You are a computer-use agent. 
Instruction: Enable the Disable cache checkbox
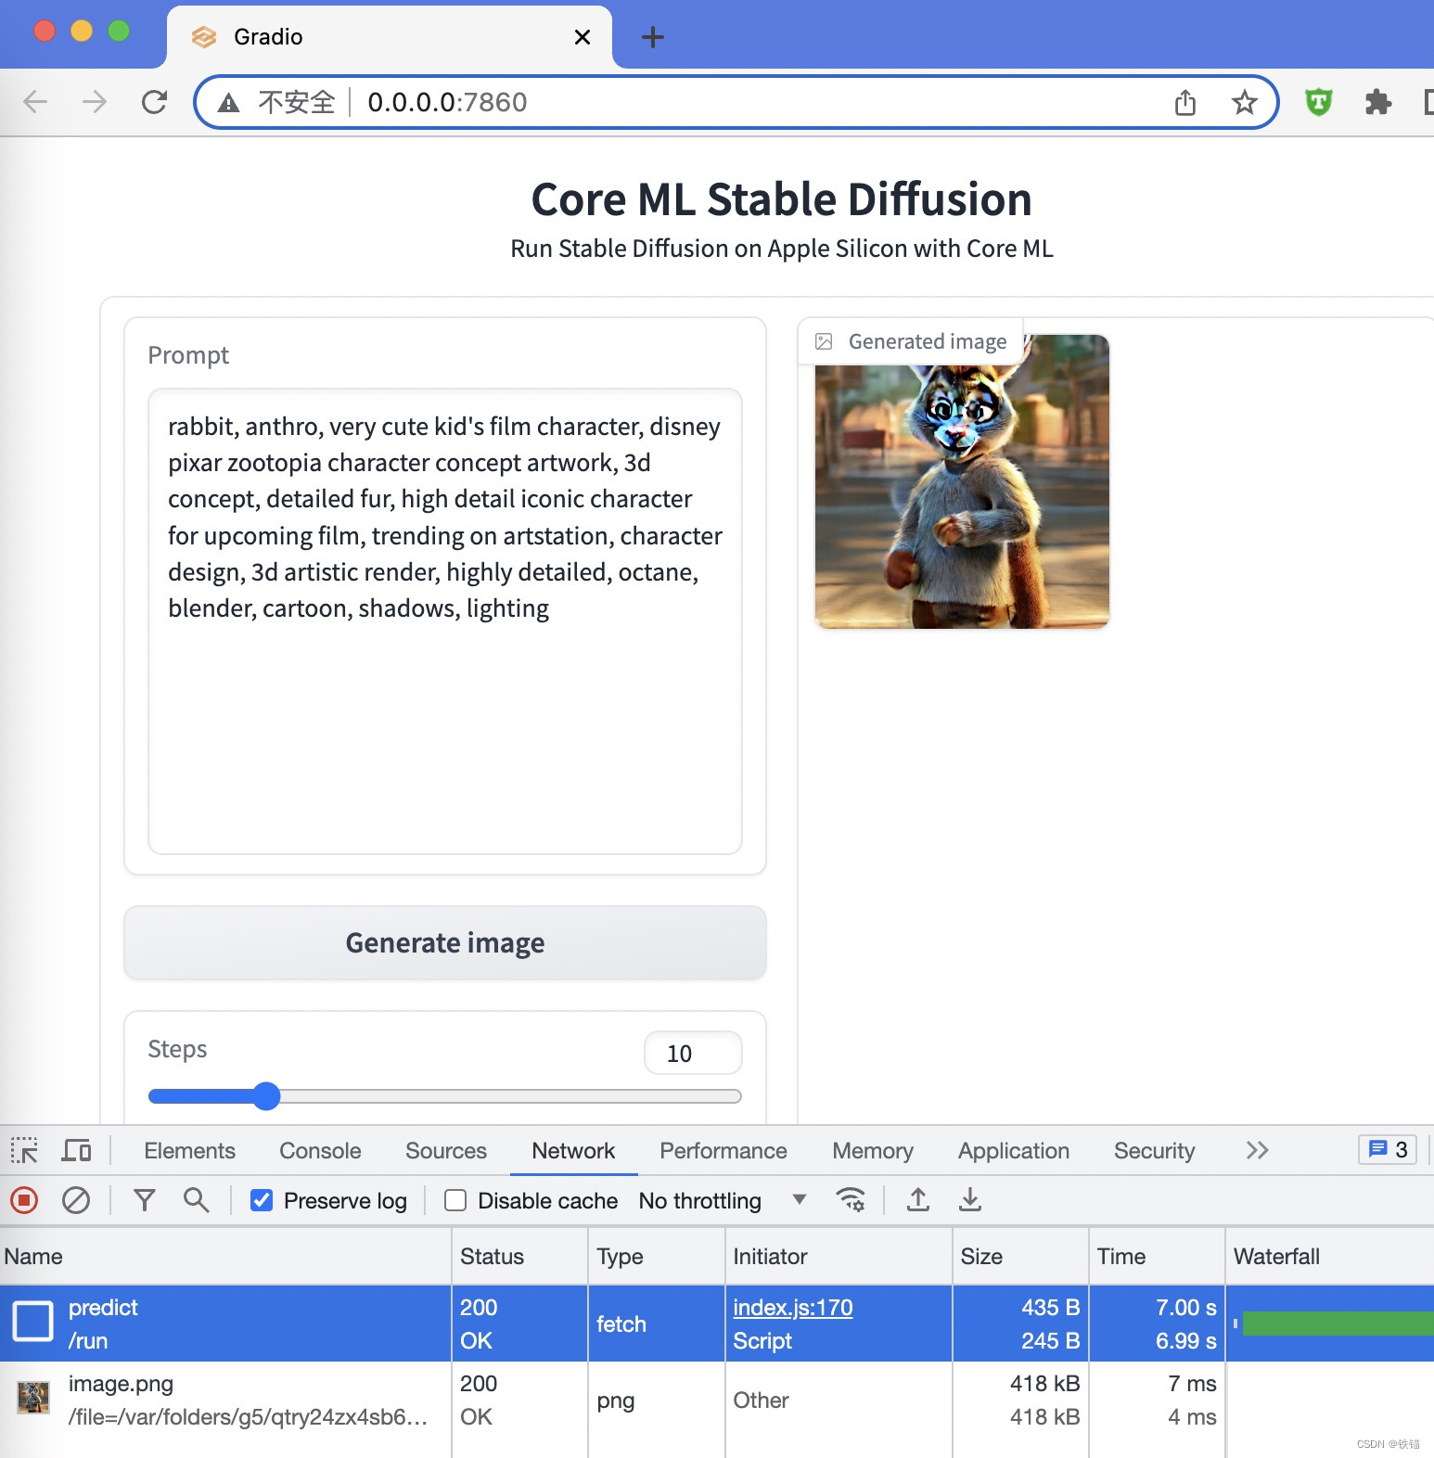[455, 1200]
